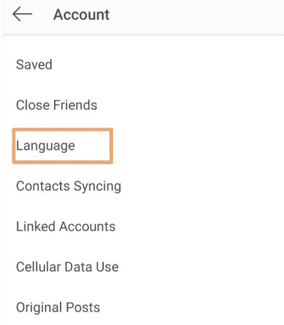Return to previous screen via left arrow
284x325 pixels.
22,14
